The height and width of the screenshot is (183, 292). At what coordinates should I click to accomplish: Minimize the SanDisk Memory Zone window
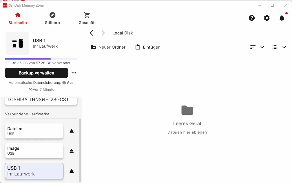pos(259,5)
